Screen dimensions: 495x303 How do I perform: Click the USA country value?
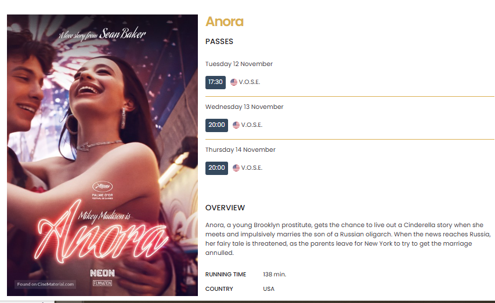click(x=269, y=289)
